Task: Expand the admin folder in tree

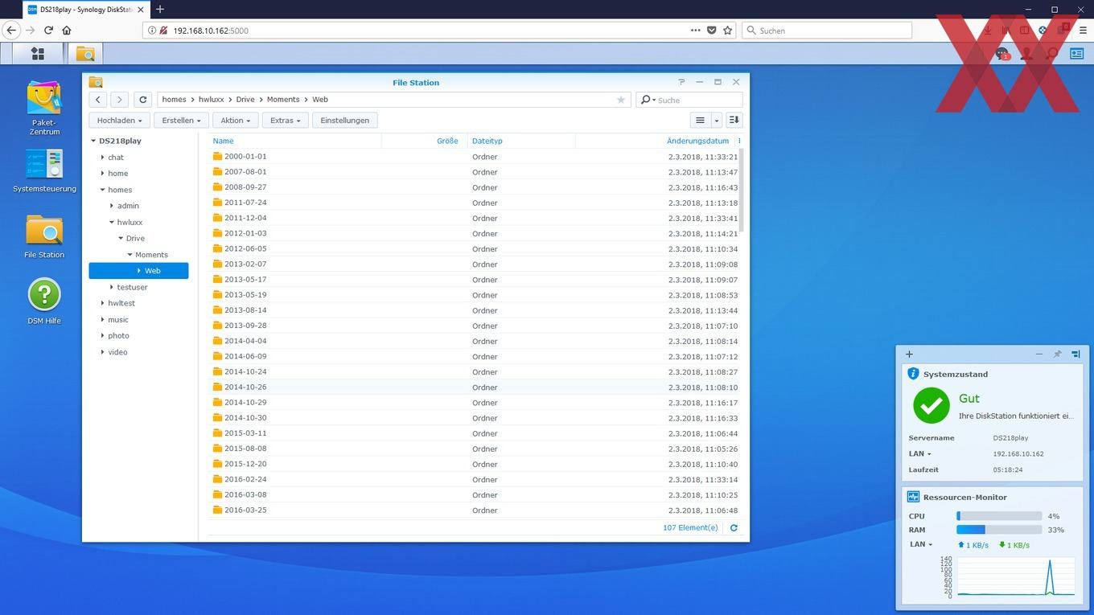Action: point(112,206)
